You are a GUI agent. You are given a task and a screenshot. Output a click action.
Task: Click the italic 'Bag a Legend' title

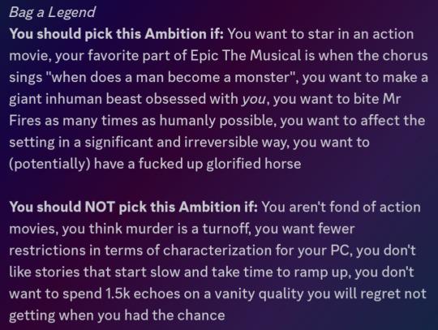[52, 12]
